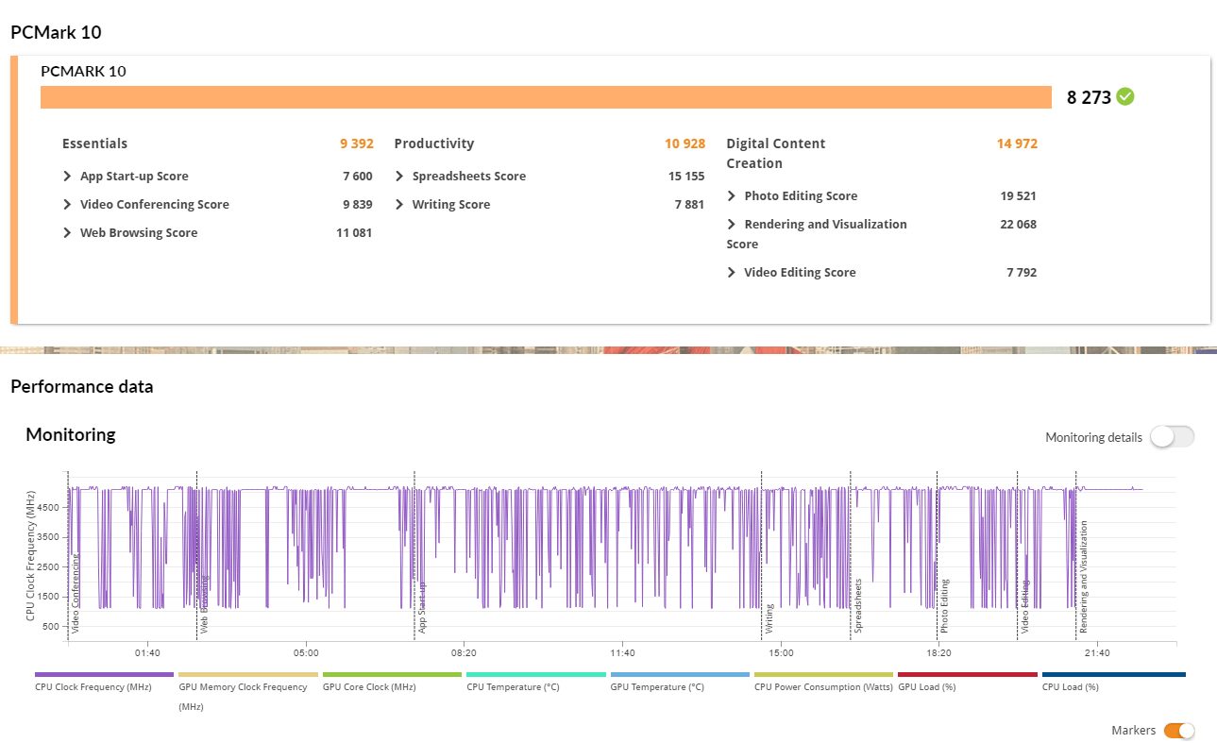Click the Essentials score 9 392
Screen dimensions: 1217x743
click(x=357, y=144)
